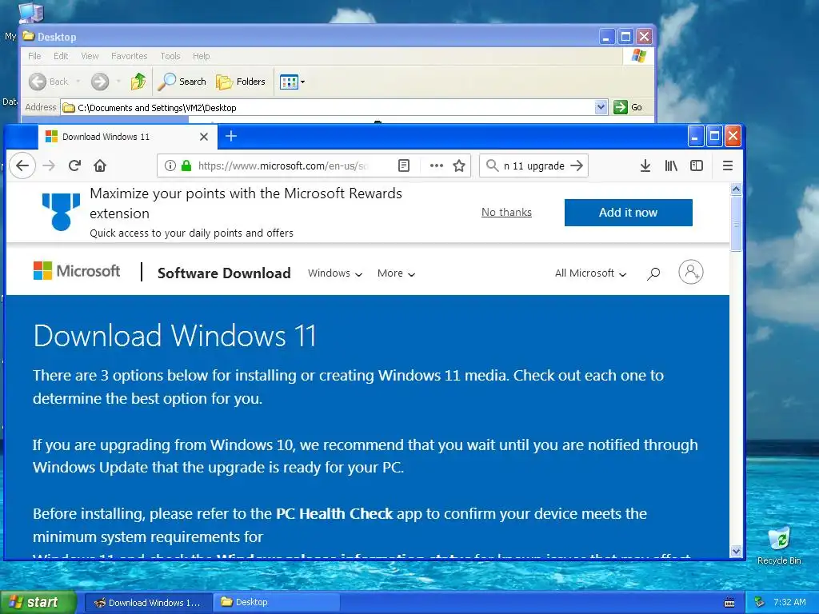This screenshot has height=614, width=819.
Task: Switch to Desktop taskbar button
Action: (x=277, y=603)
